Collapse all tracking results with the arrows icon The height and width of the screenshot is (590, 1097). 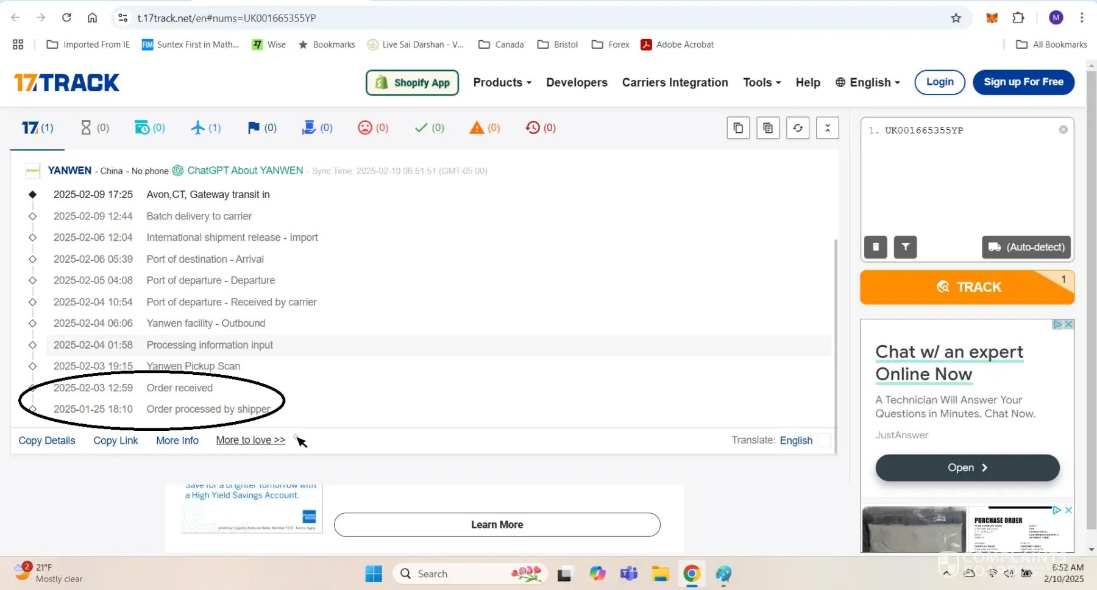pyautogui.click(x=827, y=128)
